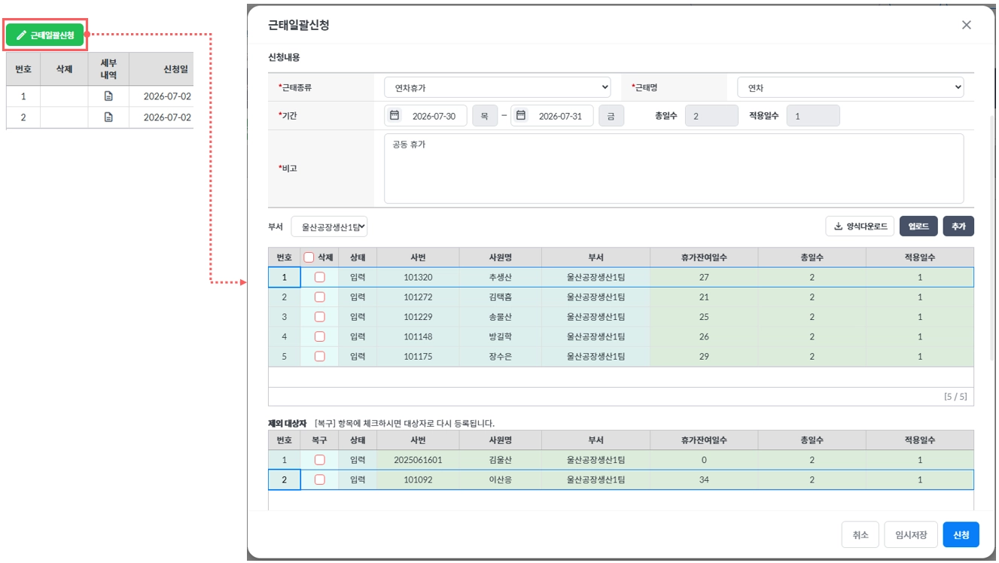Click the 휴가잔여일수 header in upper grid
Viewport: 999px width, 563px height.
point(704,257)
